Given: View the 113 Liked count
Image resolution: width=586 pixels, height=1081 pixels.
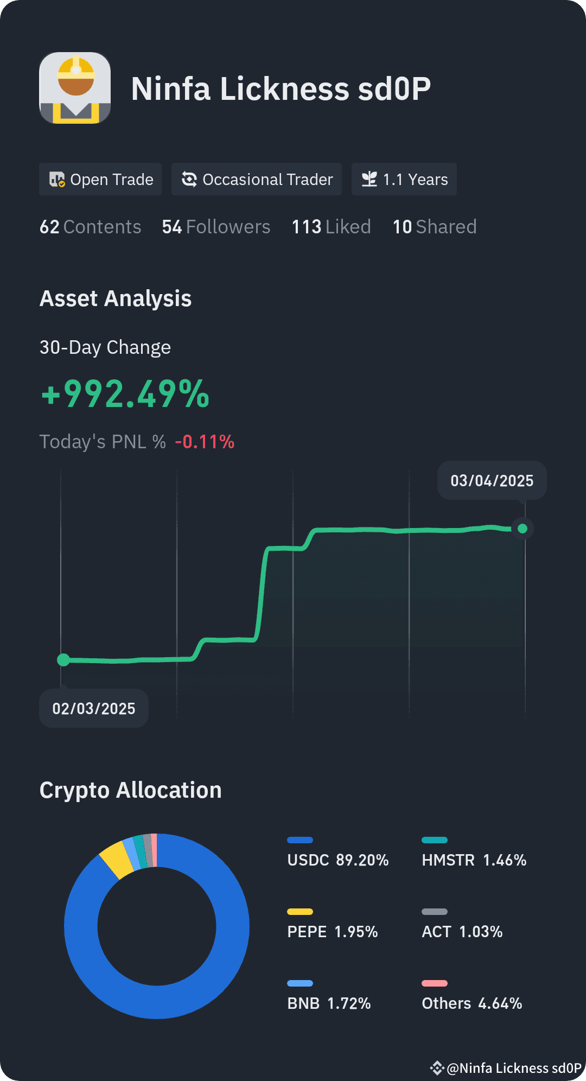Looking at the screenshot, I should 331,227.
